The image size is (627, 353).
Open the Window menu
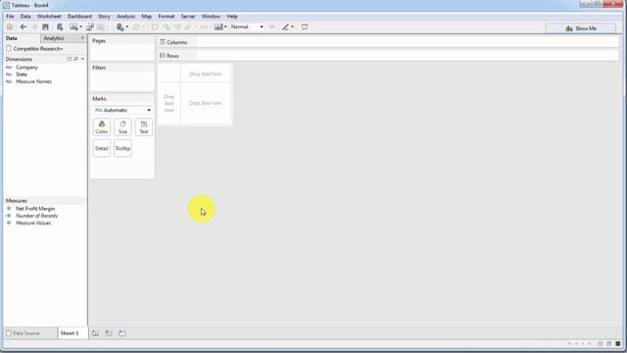click(211, 17)
